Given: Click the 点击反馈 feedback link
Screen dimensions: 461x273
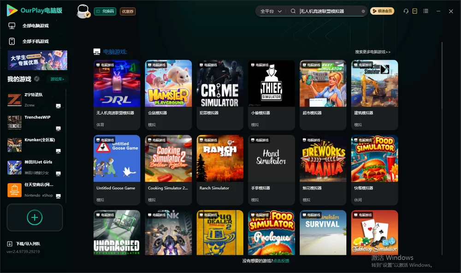Looking at the screenshot, I should click(x=281, y=261).
